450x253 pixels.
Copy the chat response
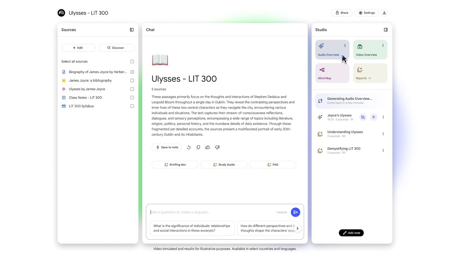click(198, 147)
